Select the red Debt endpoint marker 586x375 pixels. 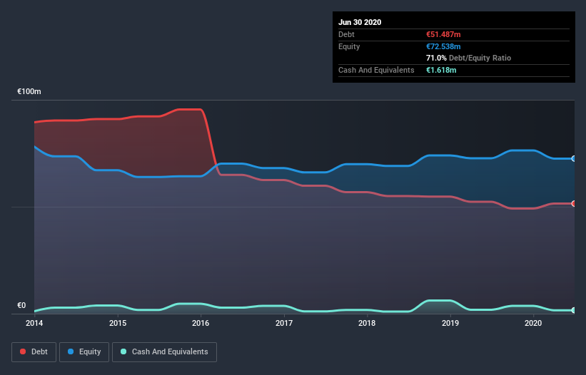(574, 203)
